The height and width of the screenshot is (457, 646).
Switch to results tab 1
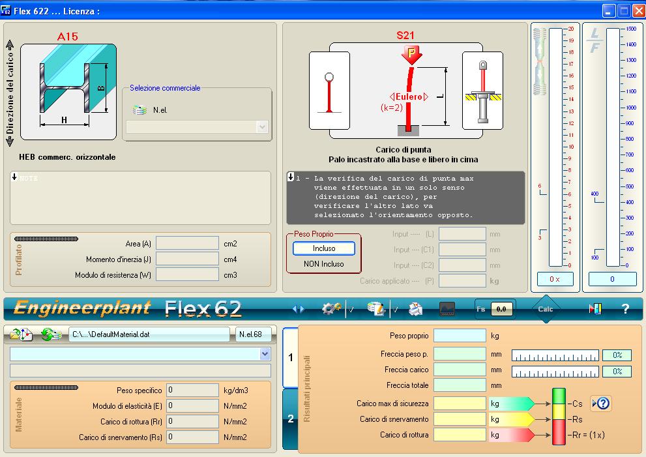(x=290, y=358)
